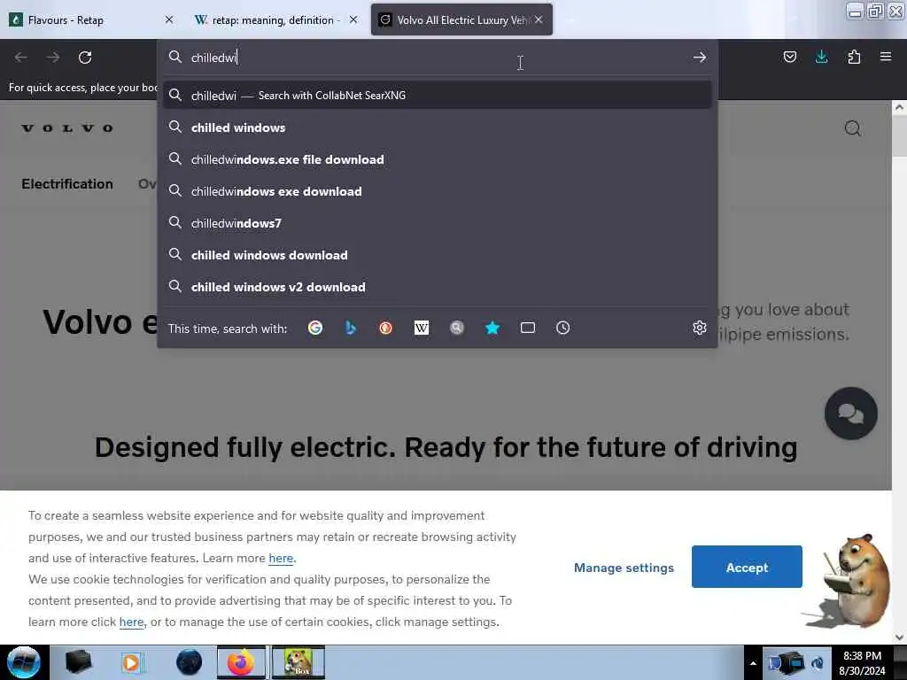The height and width of the screenshot is (680, 907).
Task: Click into the address bar text field
Action: point(437,58)
